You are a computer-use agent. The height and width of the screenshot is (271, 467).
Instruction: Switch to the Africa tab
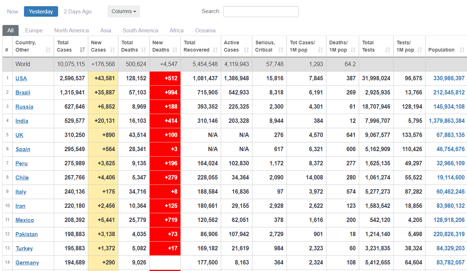[176, 31]
